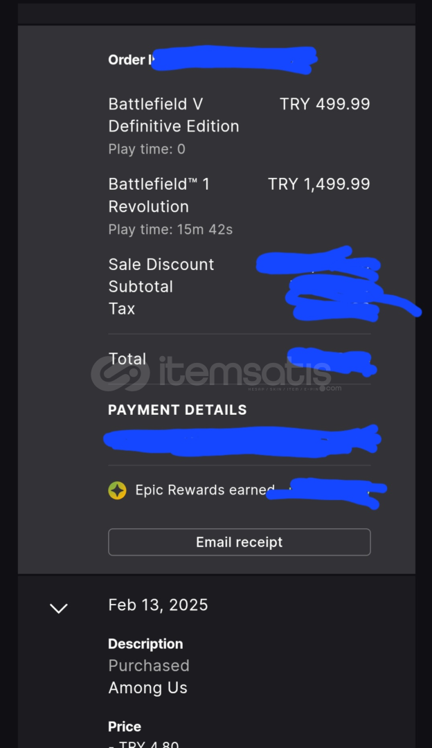Click the Subtotal row label
Viewport: 432px width, 748px height.
pos(141,287)
